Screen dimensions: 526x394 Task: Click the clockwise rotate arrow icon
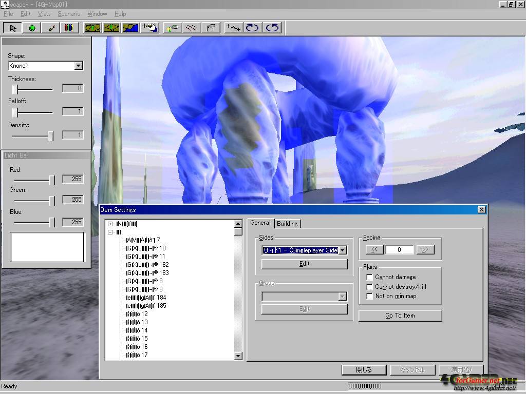pos(252,28)
